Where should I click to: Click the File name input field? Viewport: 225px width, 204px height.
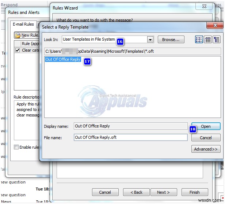131,137
